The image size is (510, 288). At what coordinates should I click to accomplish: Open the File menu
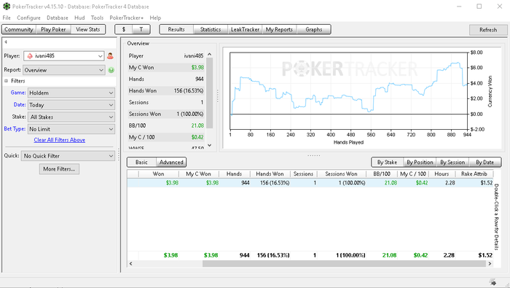(7, 17)
